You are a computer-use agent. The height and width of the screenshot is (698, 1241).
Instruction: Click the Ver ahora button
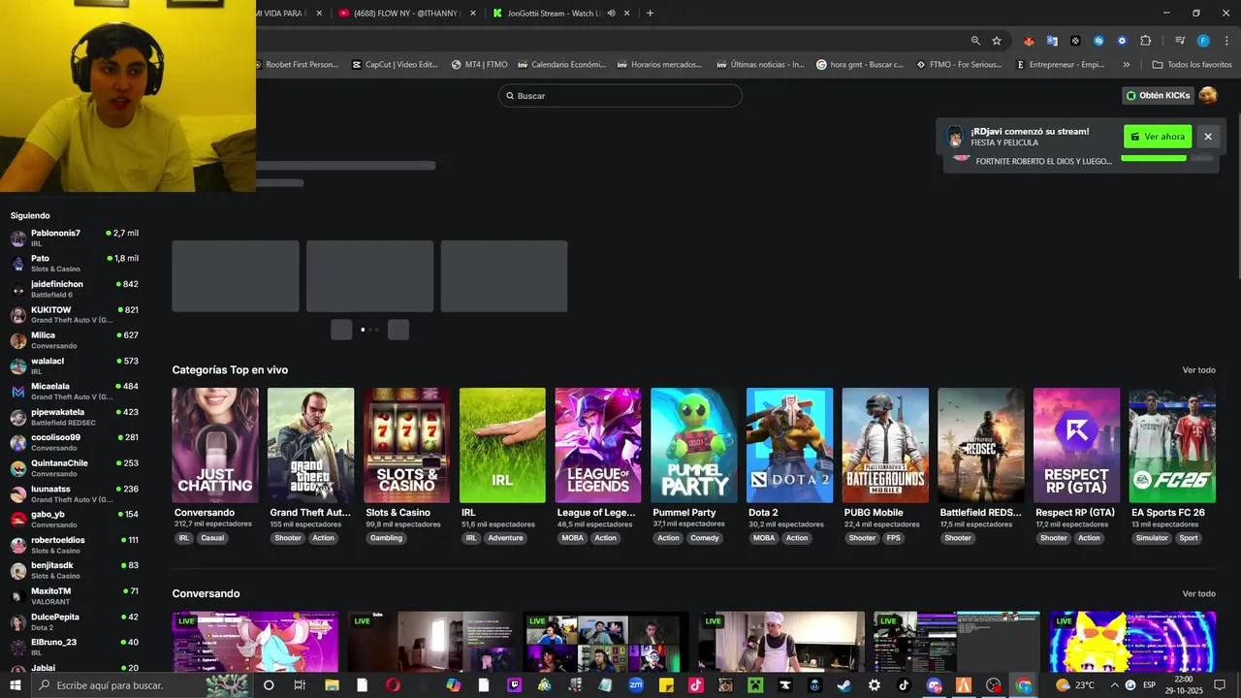pyautogui.click(x=1158, y=137)
